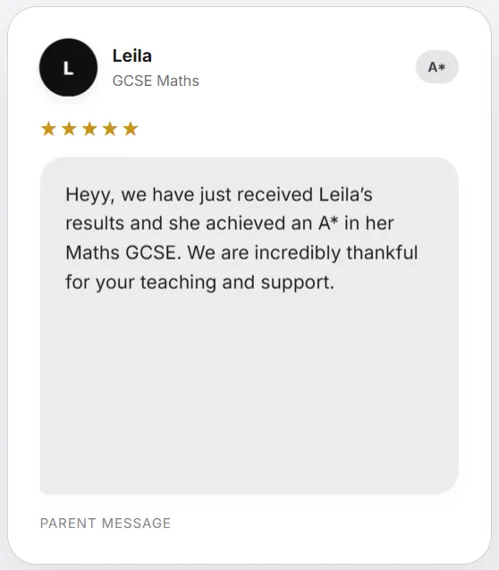The image size is (499, 570).
Task: Click the A* grade badge
Action: (x=437, y=67)
